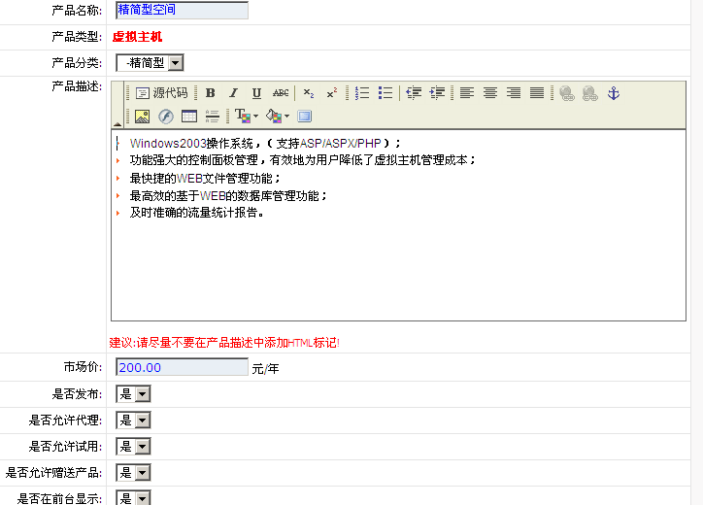Click the 市场价 price input field

[x=182, y=368]
